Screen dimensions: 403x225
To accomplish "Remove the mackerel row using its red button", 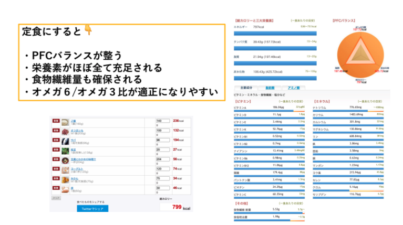I will (55, 140).
